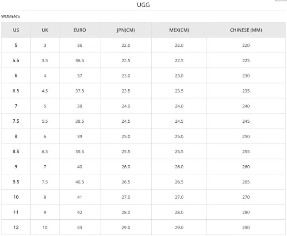Click the EURO column header
This screenshot has width=287, height=236.
(x=80, y=30)
